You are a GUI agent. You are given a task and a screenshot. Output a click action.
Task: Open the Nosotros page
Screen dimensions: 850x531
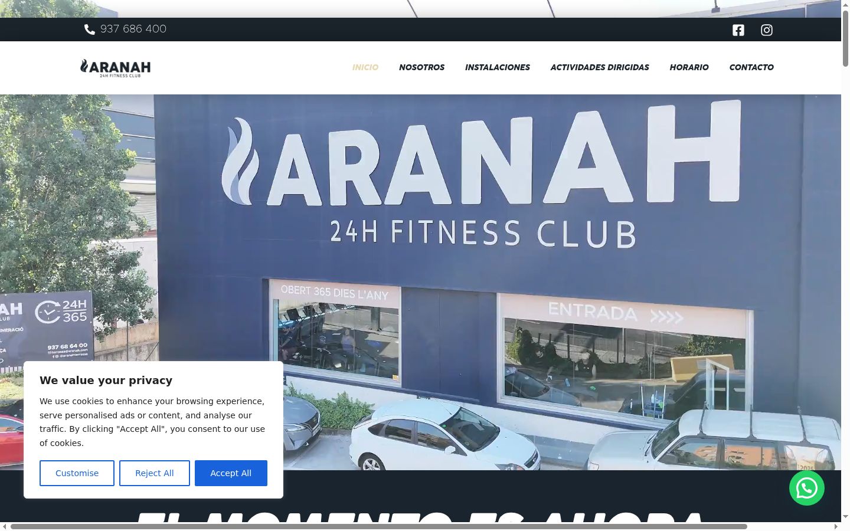422,67
